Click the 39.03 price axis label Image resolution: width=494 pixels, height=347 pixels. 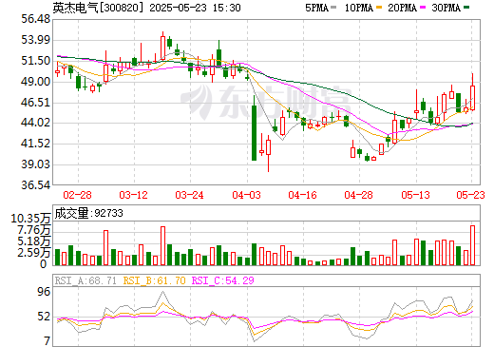[x=36, y=164]
